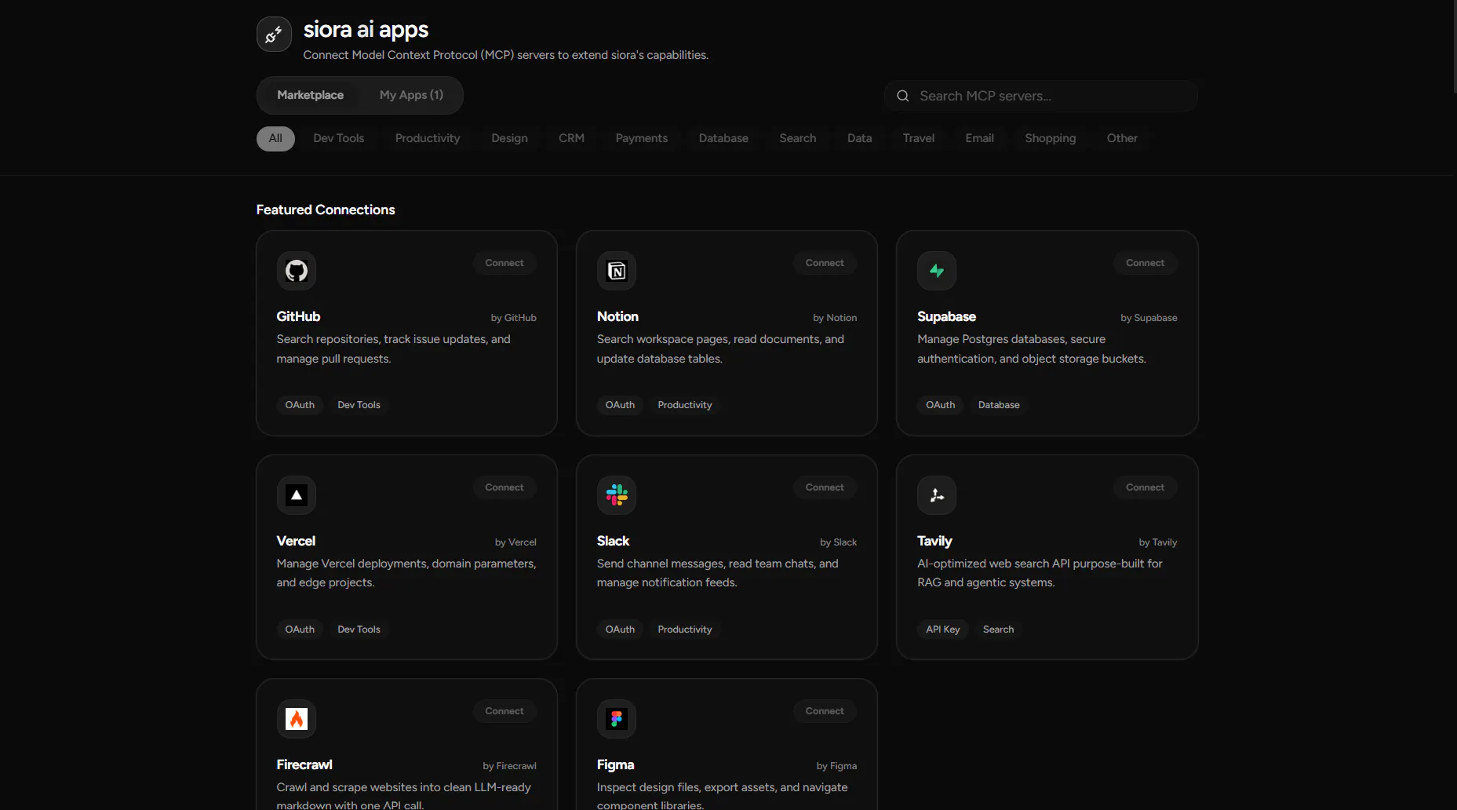Image resolution: width=1457 pixels, height=810 pixels.
Task: Open the My Apps (1) tab
Action: 411,95
